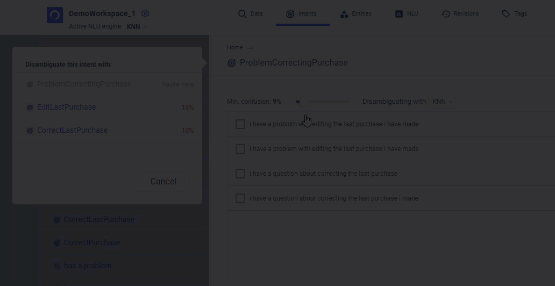
Task: Switch to the NLU tab
Action: [407, 14]
